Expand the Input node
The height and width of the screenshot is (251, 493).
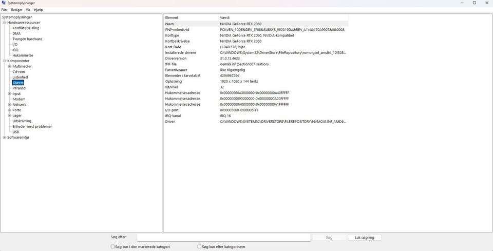[9, 93]
